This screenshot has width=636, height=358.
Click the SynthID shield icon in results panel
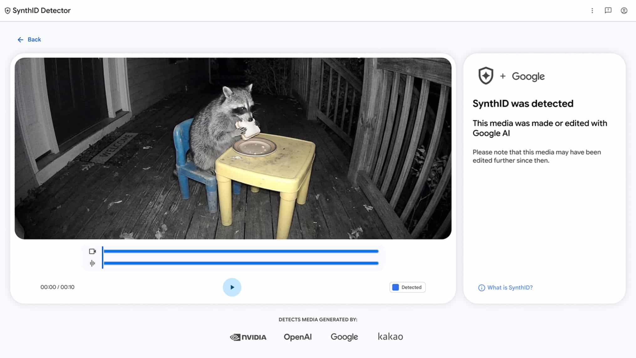pos(486,76)
